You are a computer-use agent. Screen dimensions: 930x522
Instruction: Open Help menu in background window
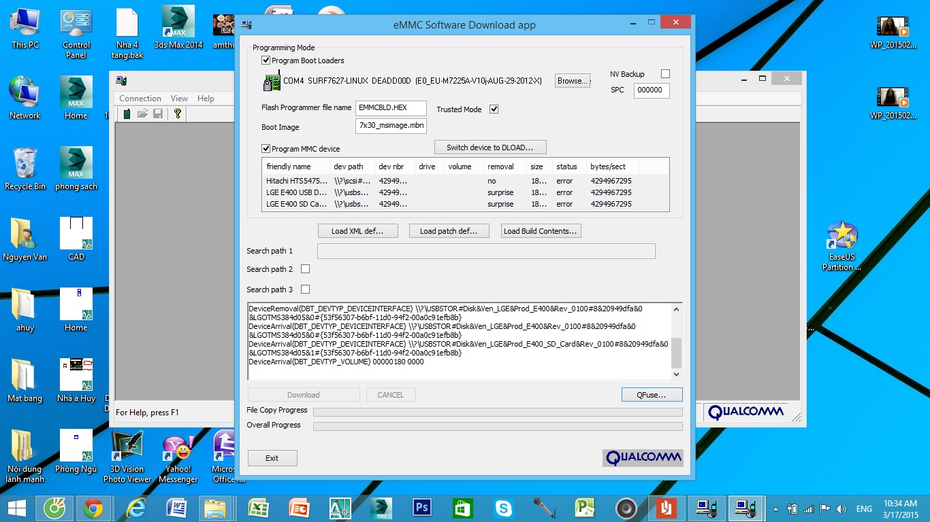pyautogui.click(x=206, y=99)
